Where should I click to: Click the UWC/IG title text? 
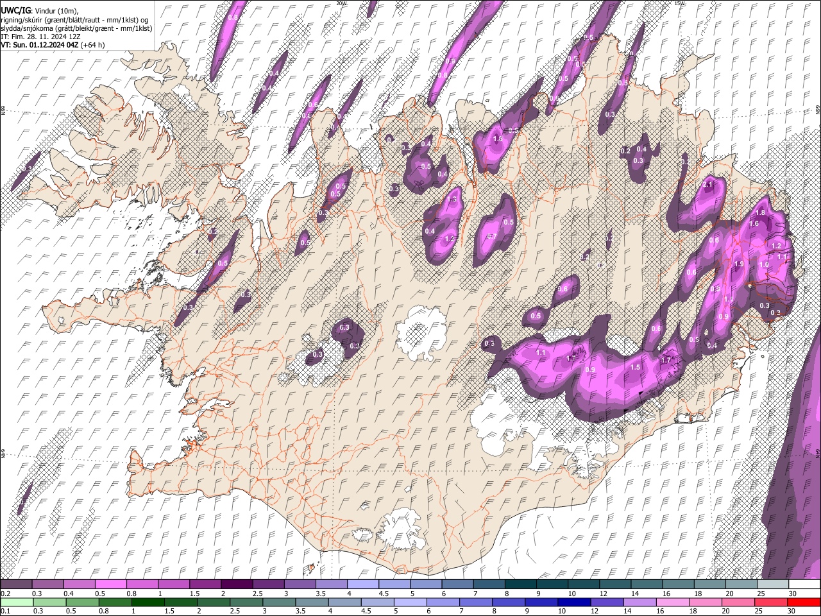15,11
